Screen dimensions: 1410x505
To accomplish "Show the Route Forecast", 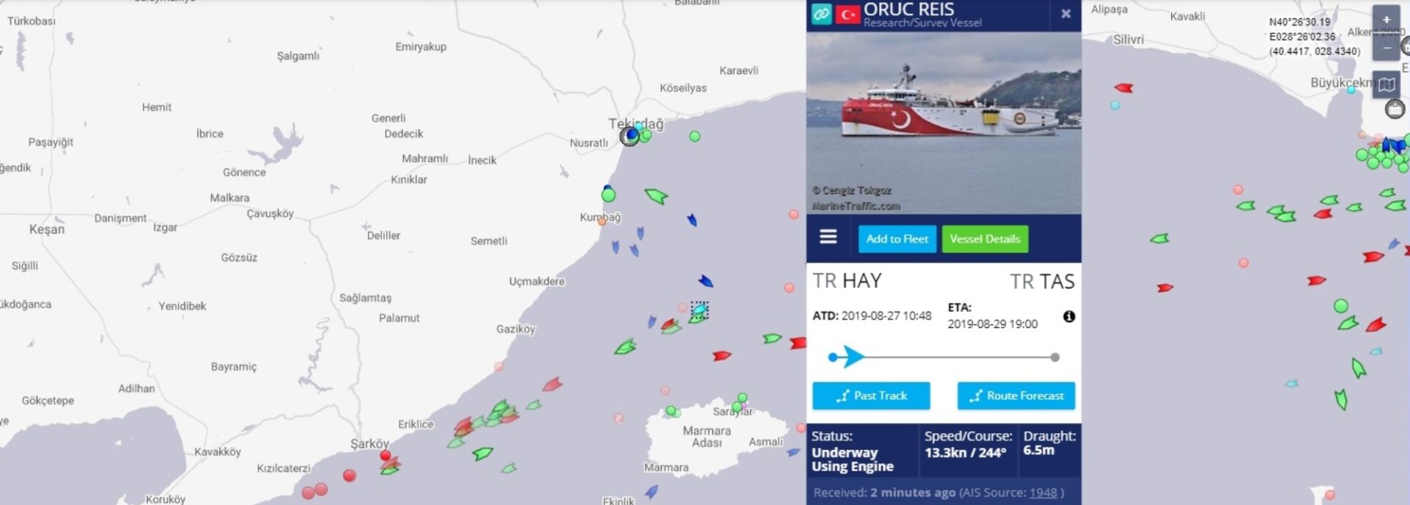I will tap(1016, 396).
